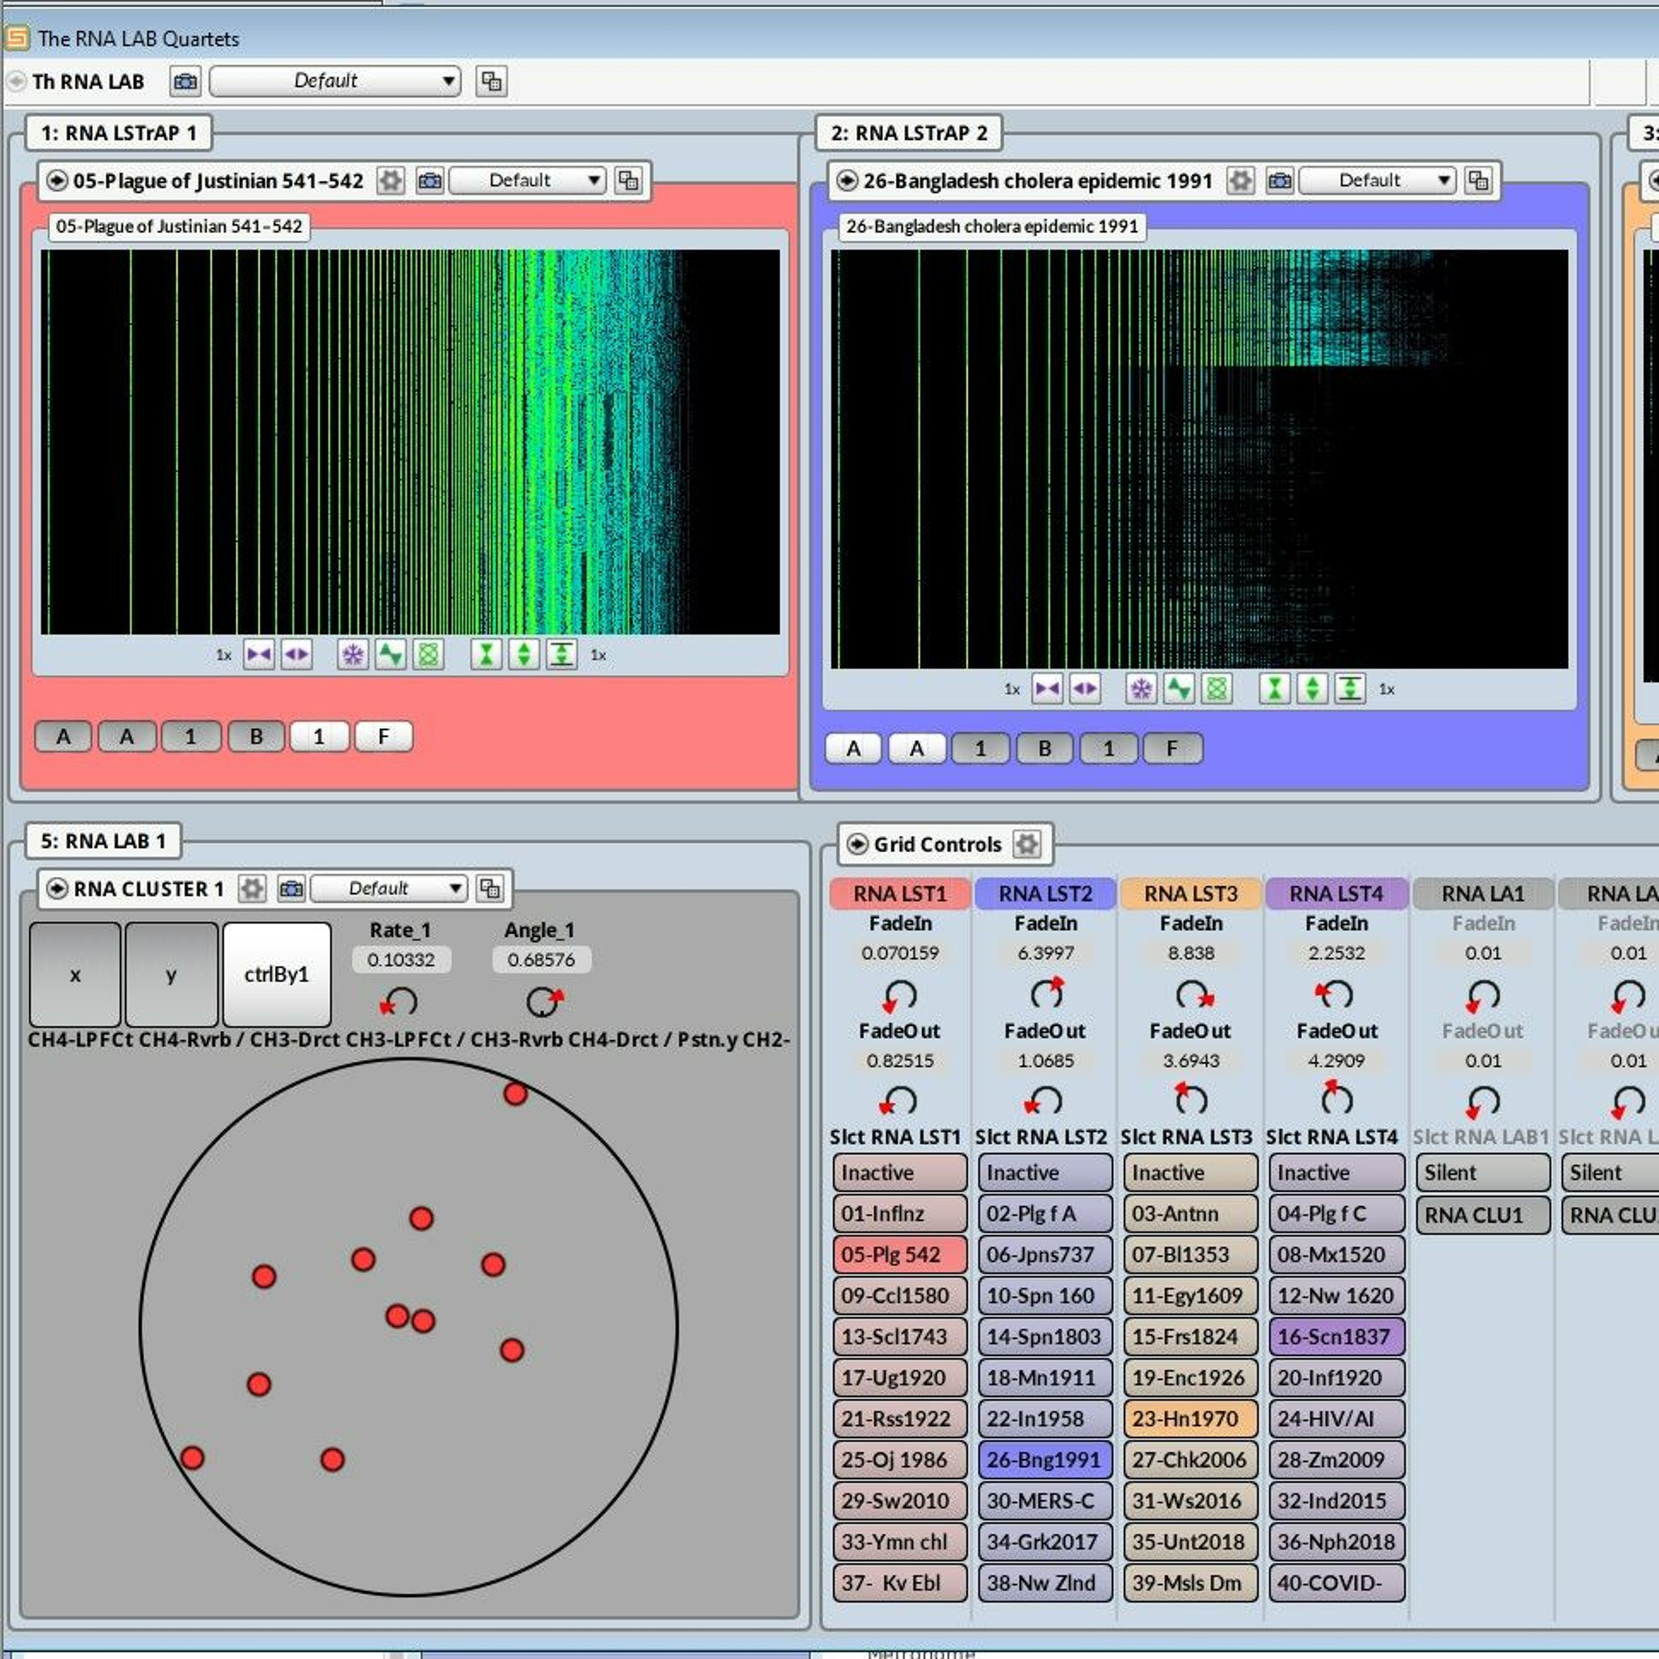
Task: Select 05-Plg 542 in RNA LST1 list
Action: coord(900,1255)
